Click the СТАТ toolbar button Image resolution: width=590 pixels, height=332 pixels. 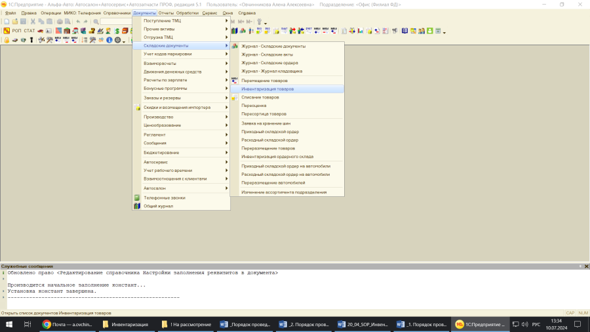coord(29,31)
